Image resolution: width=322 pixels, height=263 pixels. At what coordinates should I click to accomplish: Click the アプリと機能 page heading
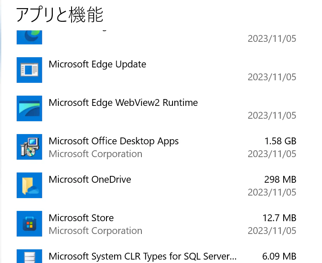point(60,15)
